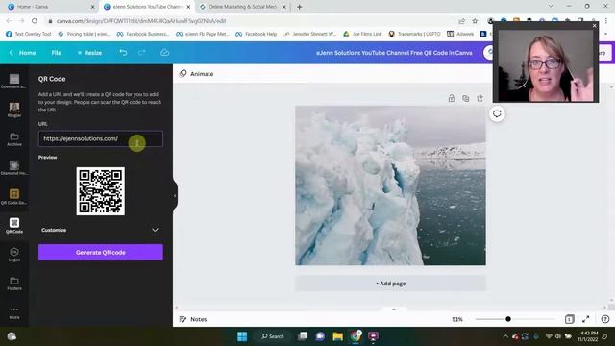Open the Logos sidebar item
The width and height of the screenshot is (615, 346).
[x=14, y=255]
